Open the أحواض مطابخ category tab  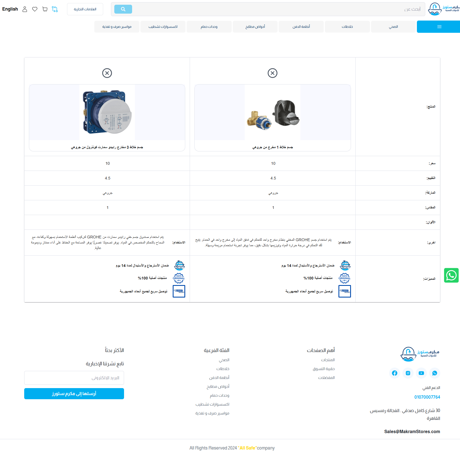pos(255,27)
